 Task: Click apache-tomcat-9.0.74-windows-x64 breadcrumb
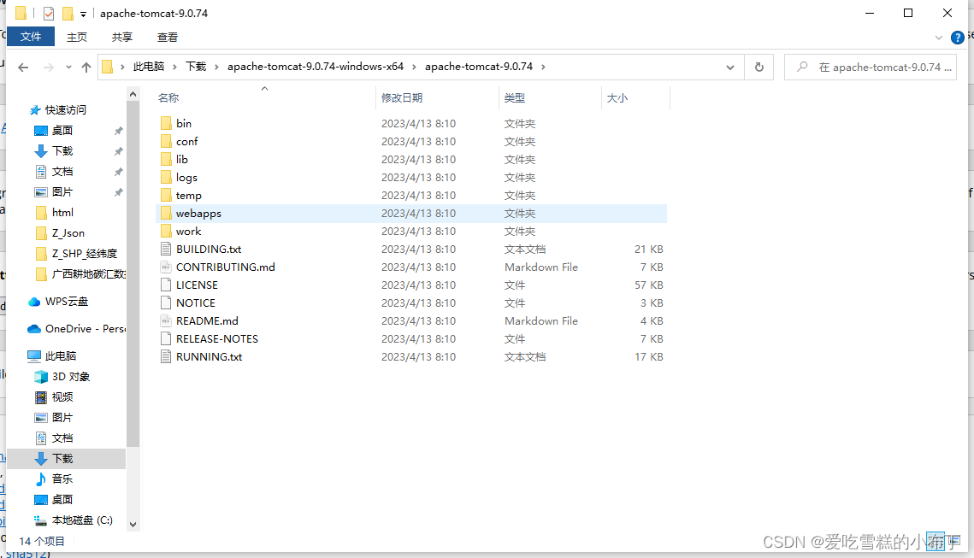pyautogui.click(x=316, y=67)
